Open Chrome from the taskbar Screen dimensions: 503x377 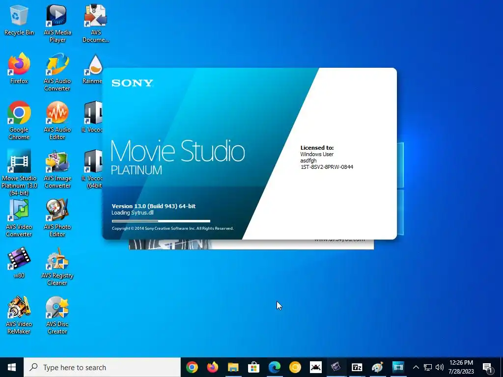coord(192,367)
